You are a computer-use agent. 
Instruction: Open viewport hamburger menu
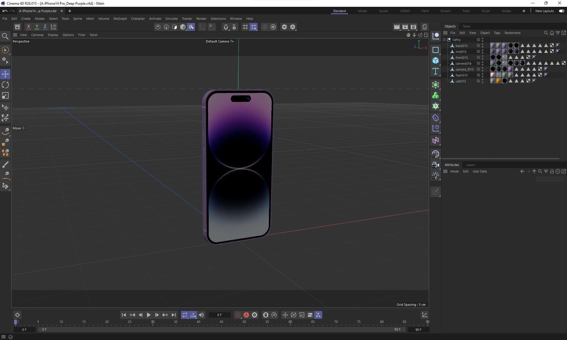(x=15, y=35)
